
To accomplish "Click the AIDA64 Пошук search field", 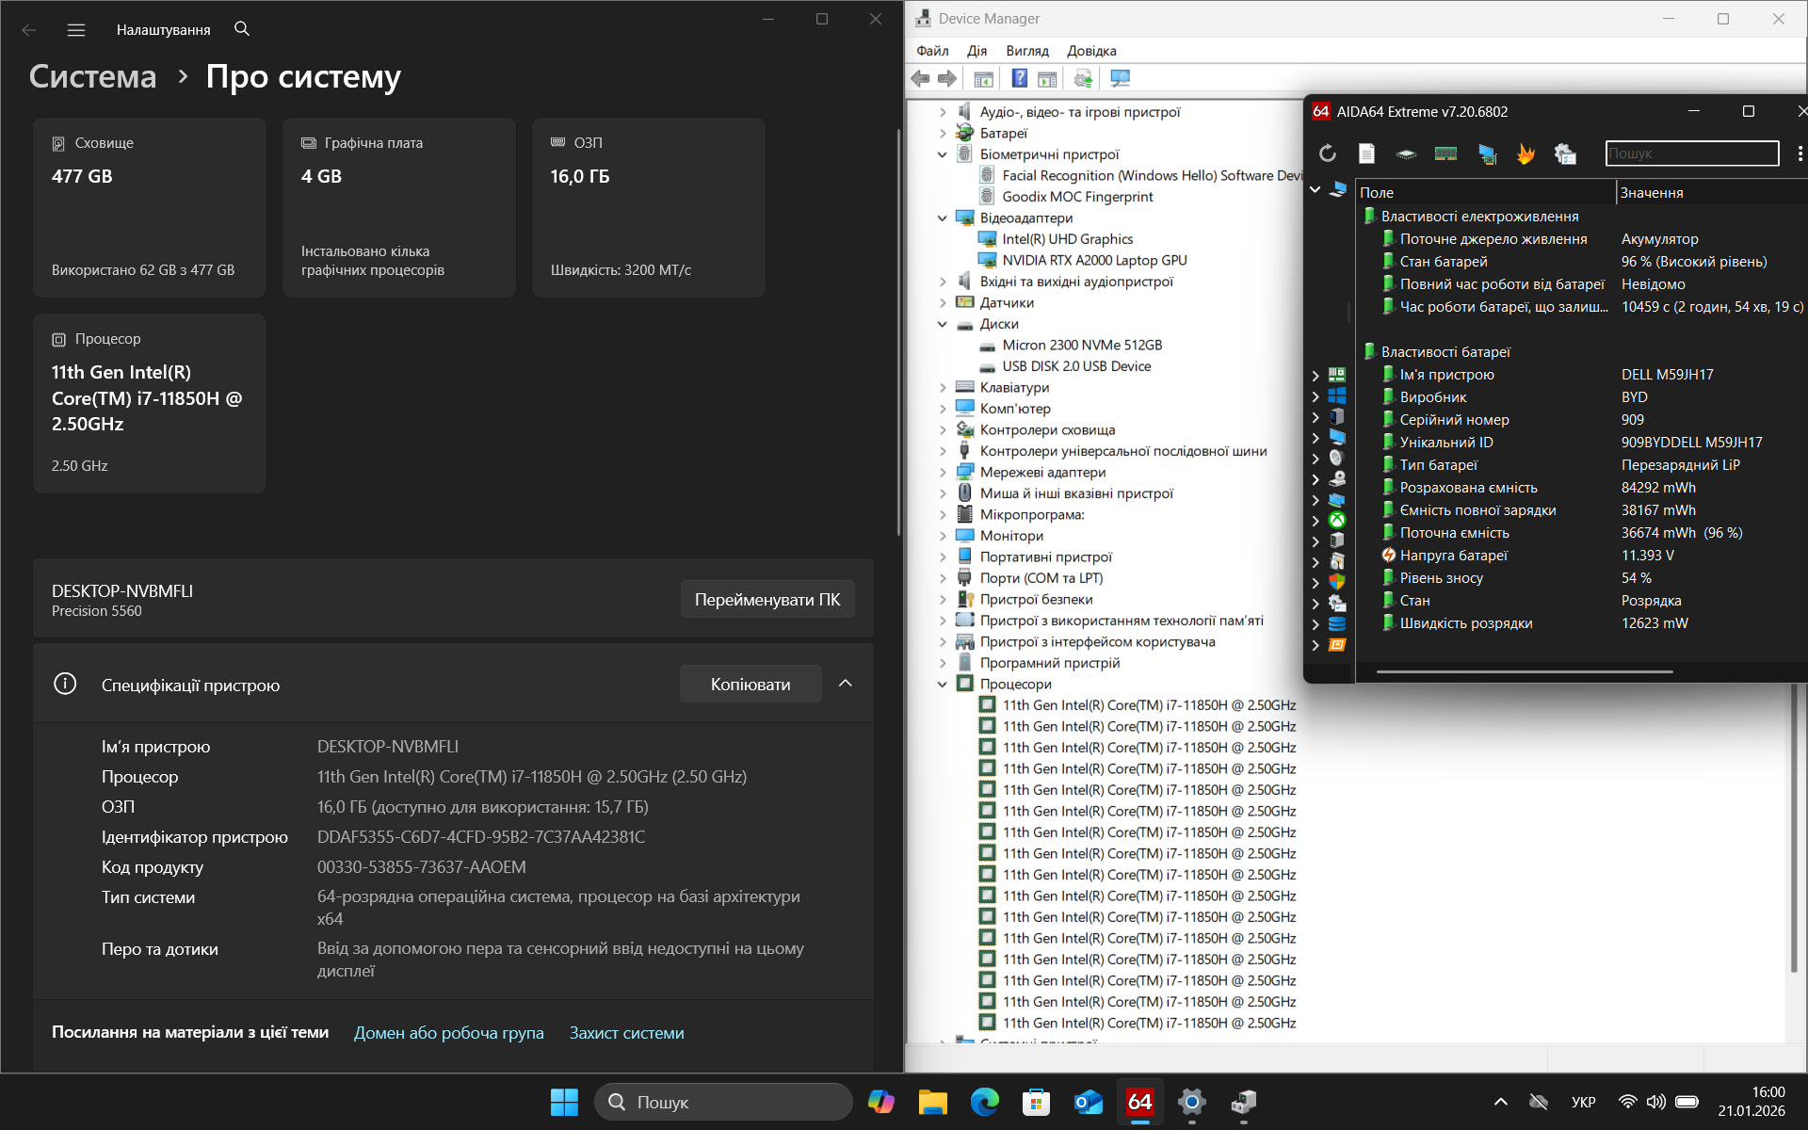I will 1691,153.
